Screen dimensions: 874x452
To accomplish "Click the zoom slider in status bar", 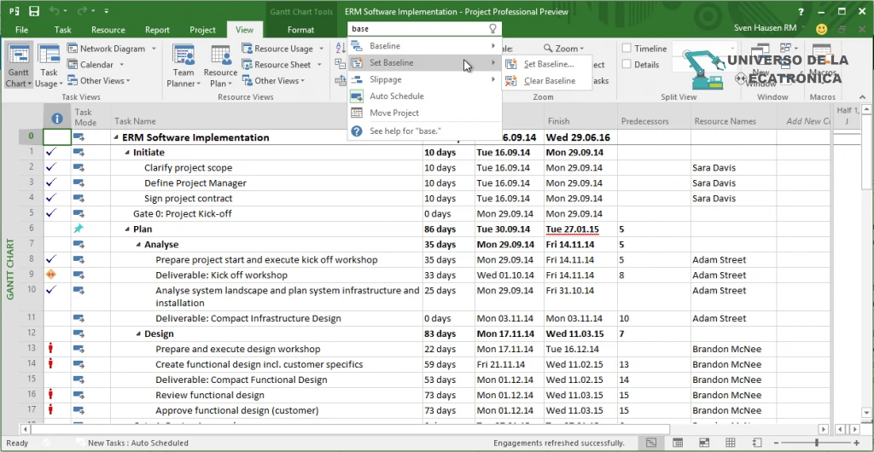I will (817, 443).
